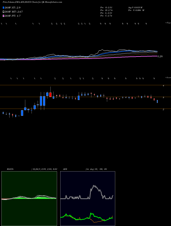Click the 'Pre L: 2.51' value
This screenshot has width=171, height=226.
coord(106,13)
